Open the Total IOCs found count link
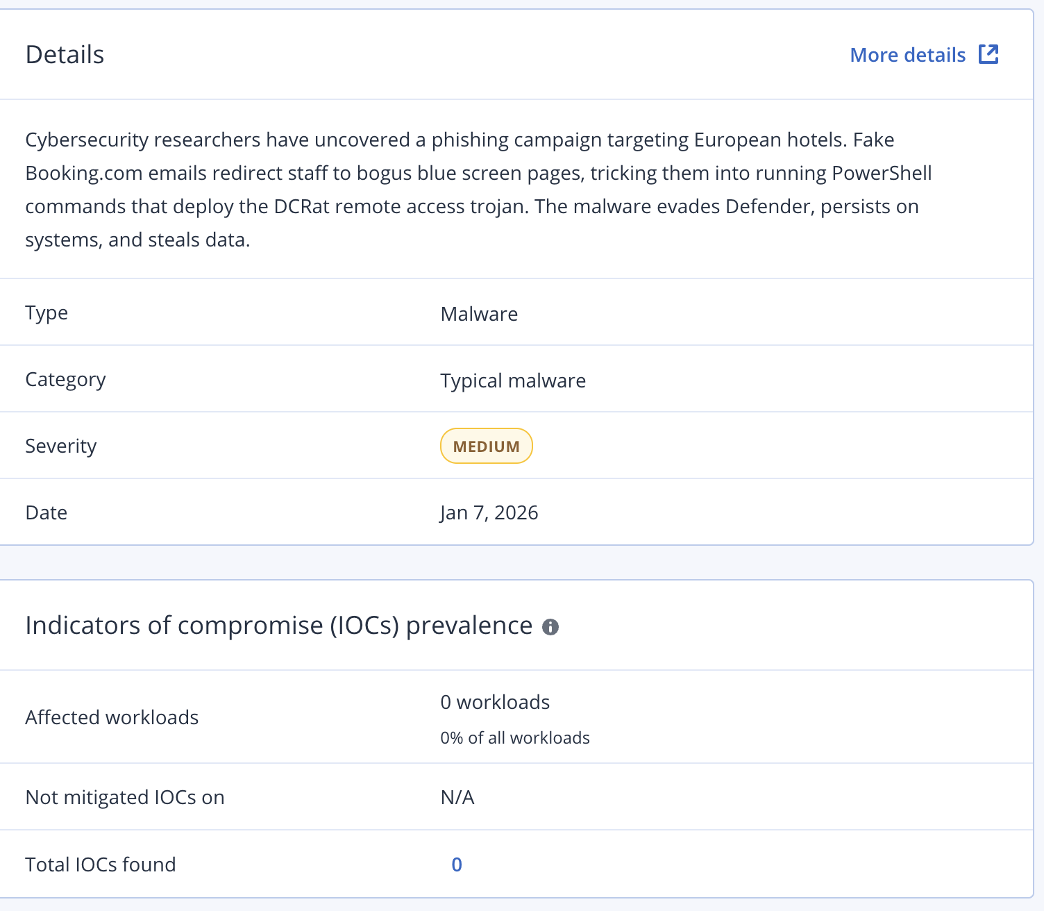 point(457,864)
